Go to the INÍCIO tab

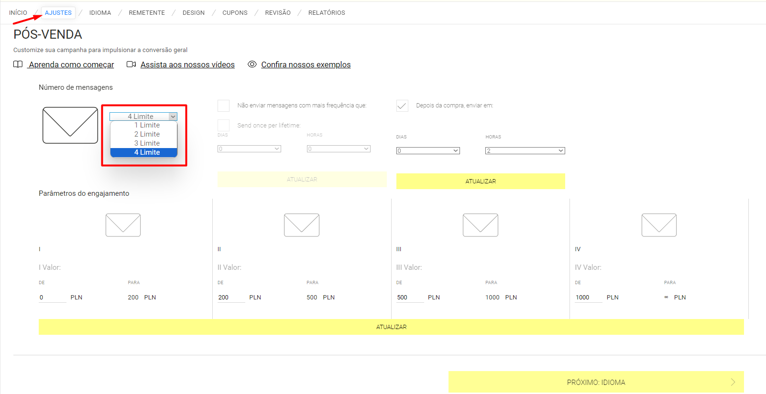18,13
